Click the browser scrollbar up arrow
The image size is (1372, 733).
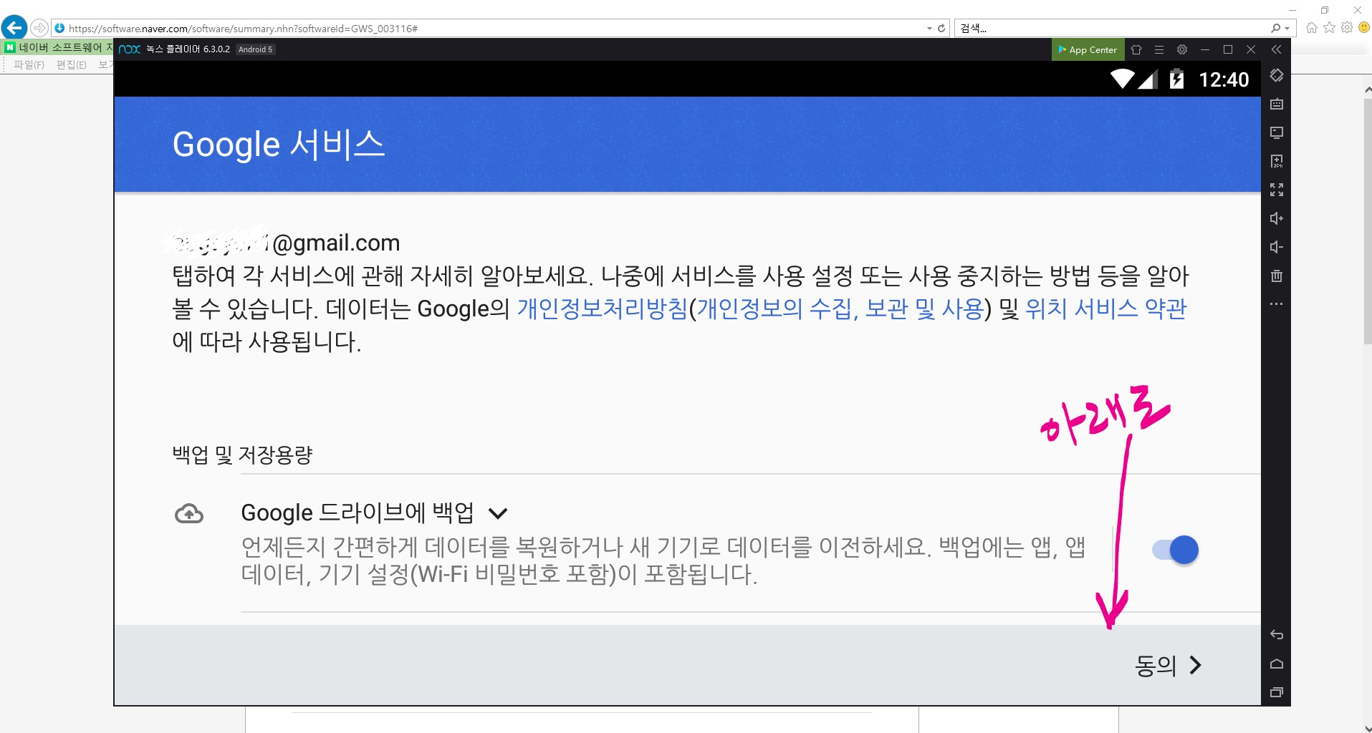[1368, 90]
